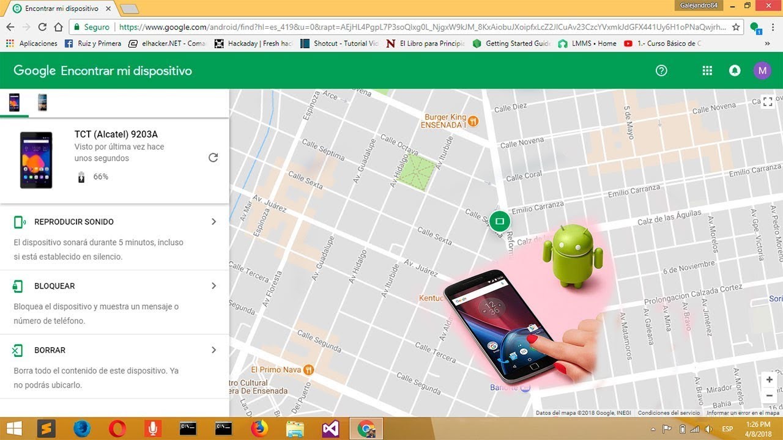Open the Google apps grid

707,70
